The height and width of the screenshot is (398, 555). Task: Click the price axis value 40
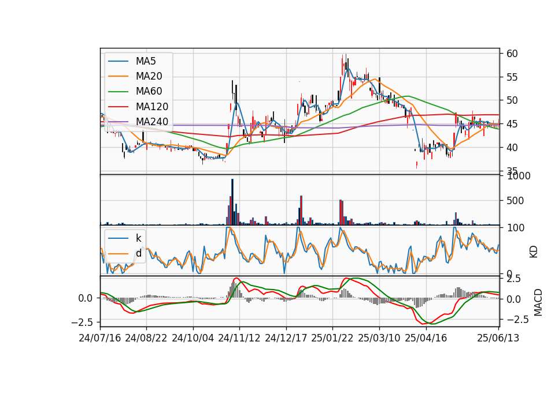click(512, 148)
